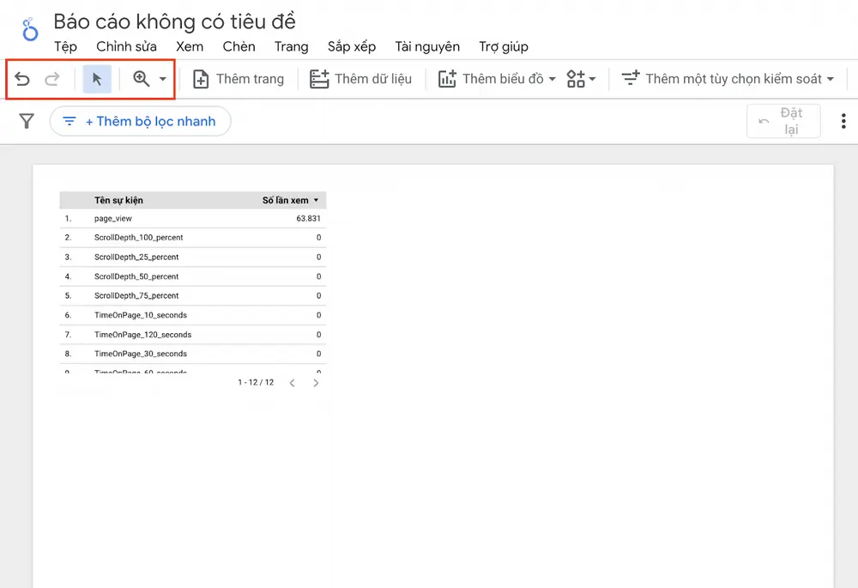Viewport: 858px width, 588px height.
Task: Click the report title Báo cáo không có tiêu đề
Action: click(x=174, y=21)
